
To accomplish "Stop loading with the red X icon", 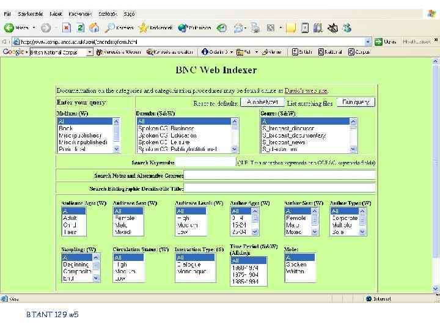I will point(66,28).
